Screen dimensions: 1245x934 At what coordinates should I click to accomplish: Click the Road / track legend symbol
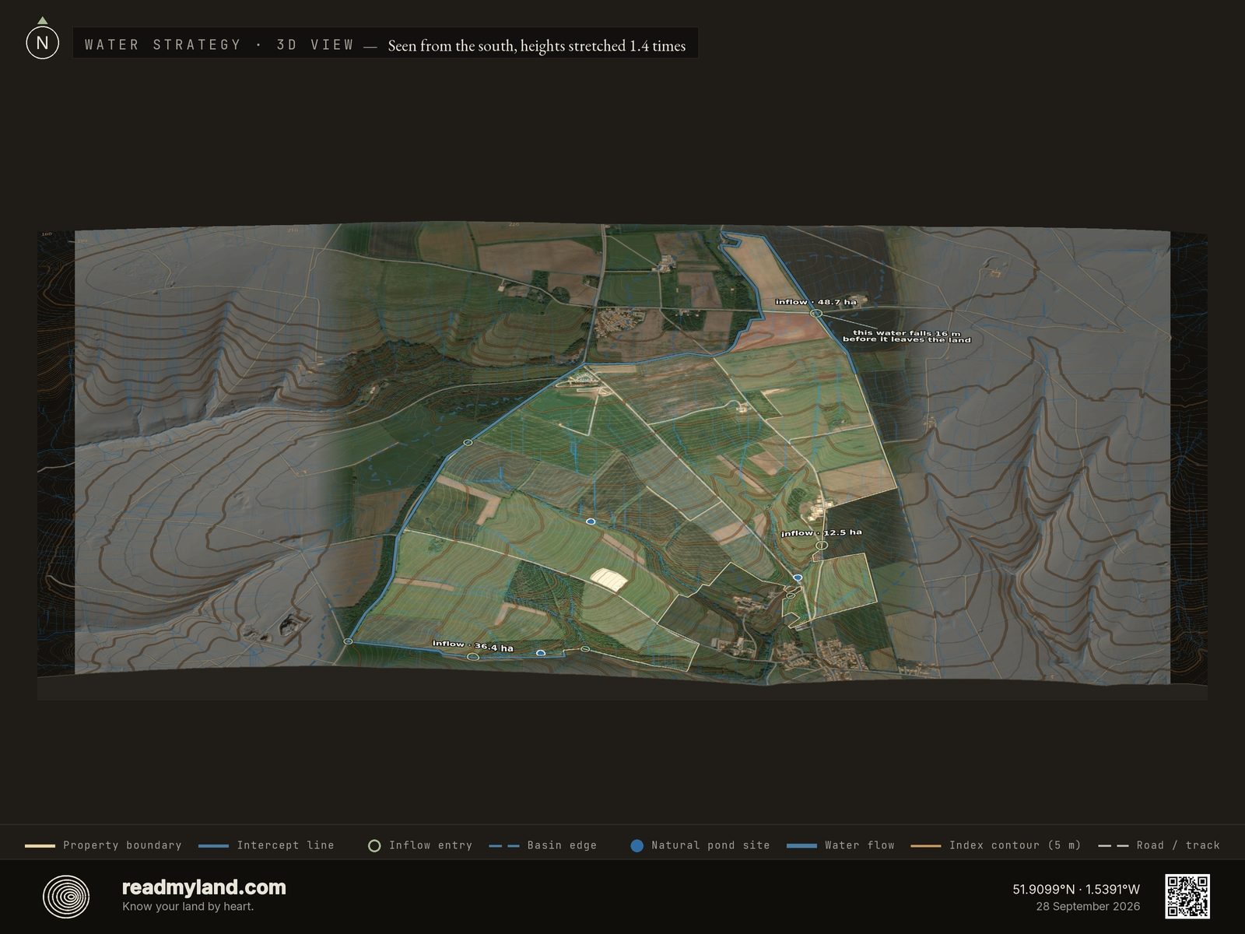click(1113, 845)
